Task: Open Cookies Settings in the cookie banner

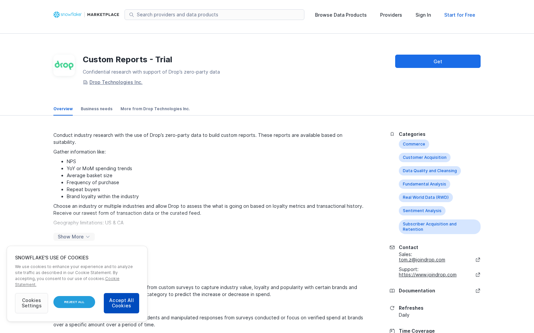Action: (31, 303)
